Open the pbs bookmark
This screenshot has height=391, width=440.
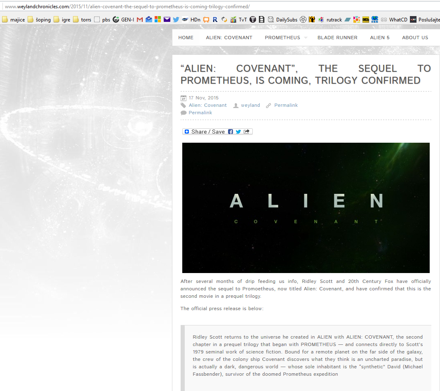point(102,20)
